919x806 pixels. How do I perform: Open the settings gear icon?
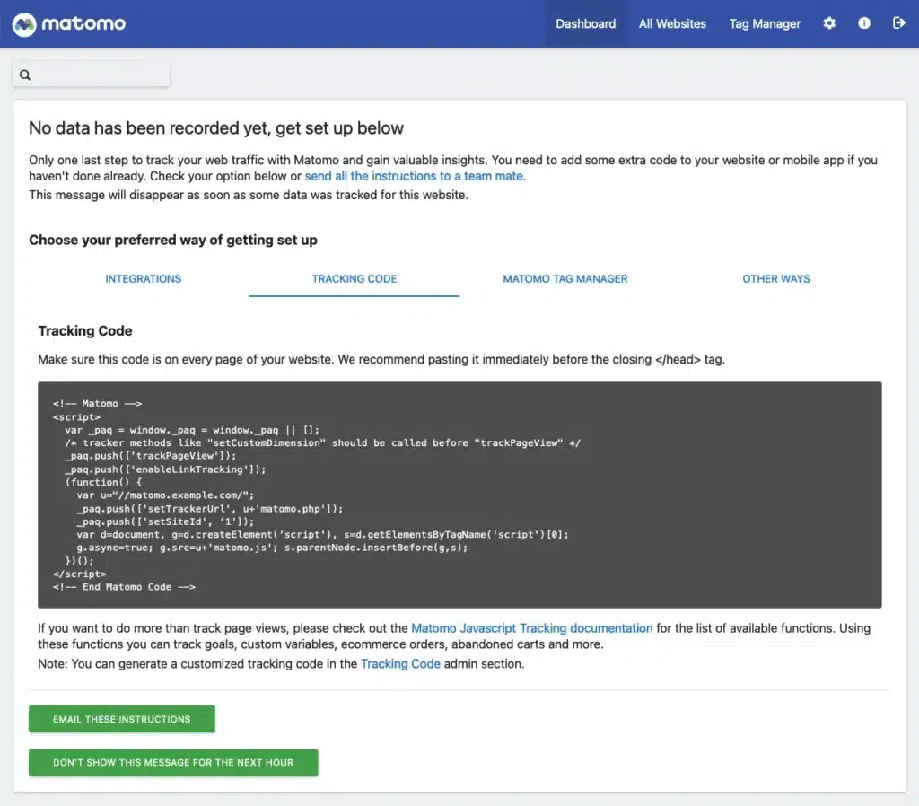[x=829, y=23]
